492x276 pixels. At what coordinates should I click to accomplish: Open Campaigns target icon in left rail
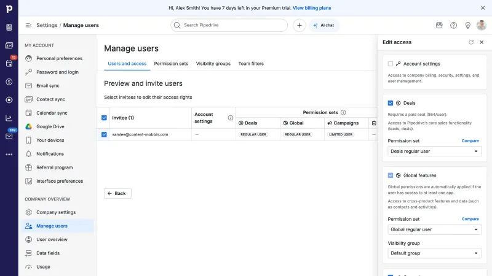click(9, 100)
